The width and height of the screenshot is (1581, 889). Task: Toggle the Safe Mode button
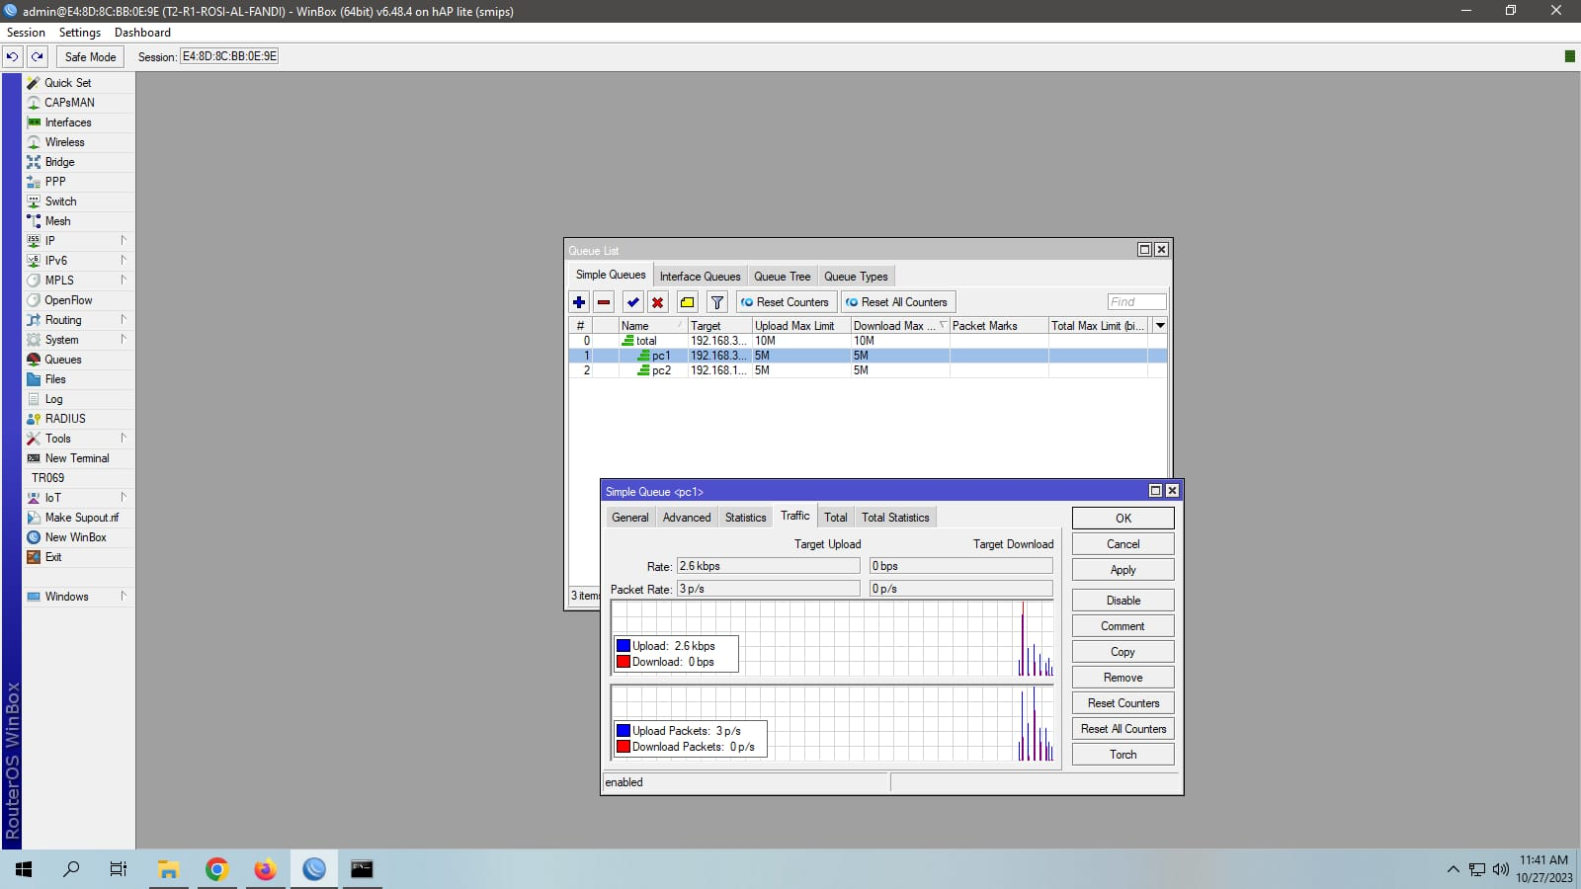(x=90, y=56)
